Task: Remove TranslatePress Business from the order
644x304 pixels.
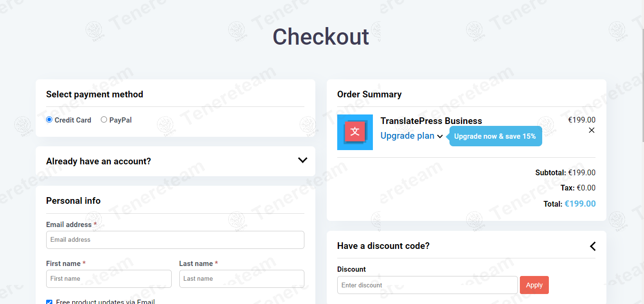Action: (x=592, y=130)
